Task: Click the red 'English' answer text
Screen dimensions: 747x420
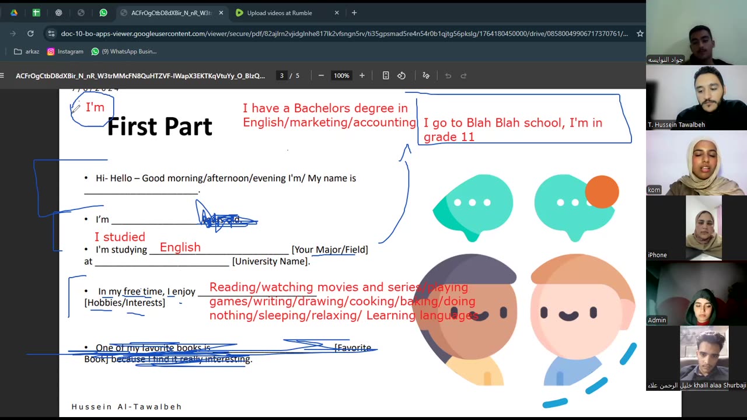Action: [180, 247]
